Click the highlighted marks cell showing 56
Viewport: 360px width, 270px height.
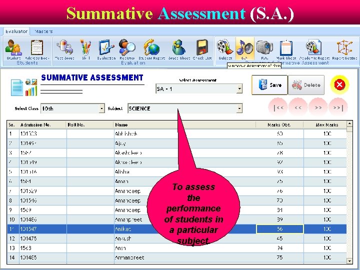point(279,229)
